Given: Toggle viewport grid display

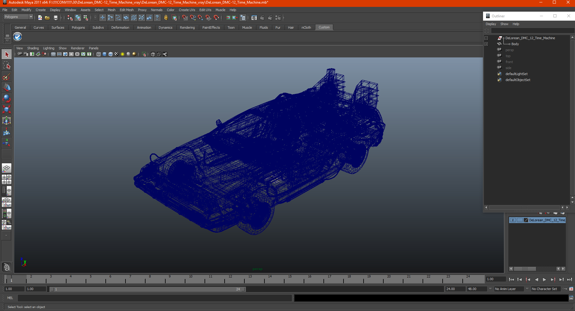Looking at the screenshot, I should tap(53, 54).
